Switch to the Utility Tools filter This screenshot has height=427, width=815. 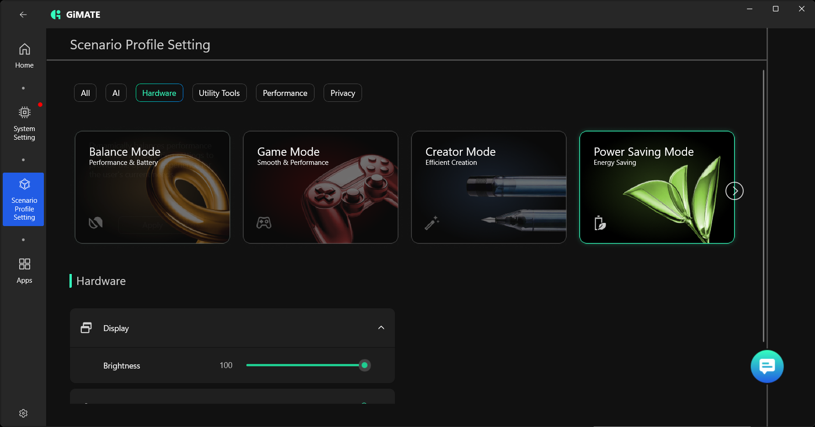(x=219, y=93)
